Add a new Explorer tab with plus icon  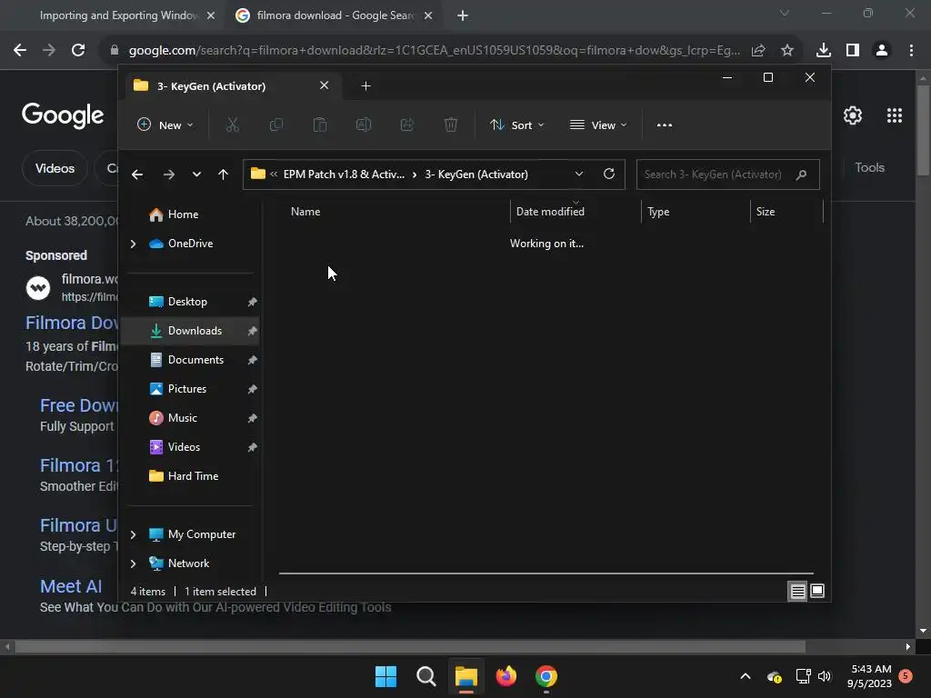click(365, 86)
